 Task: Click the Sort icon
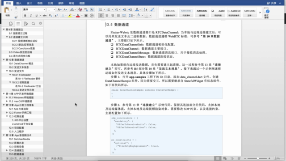(145, 10)
